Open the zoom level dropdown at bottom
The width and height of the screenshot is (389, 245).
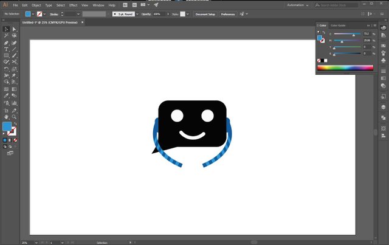tap(36, 243)
